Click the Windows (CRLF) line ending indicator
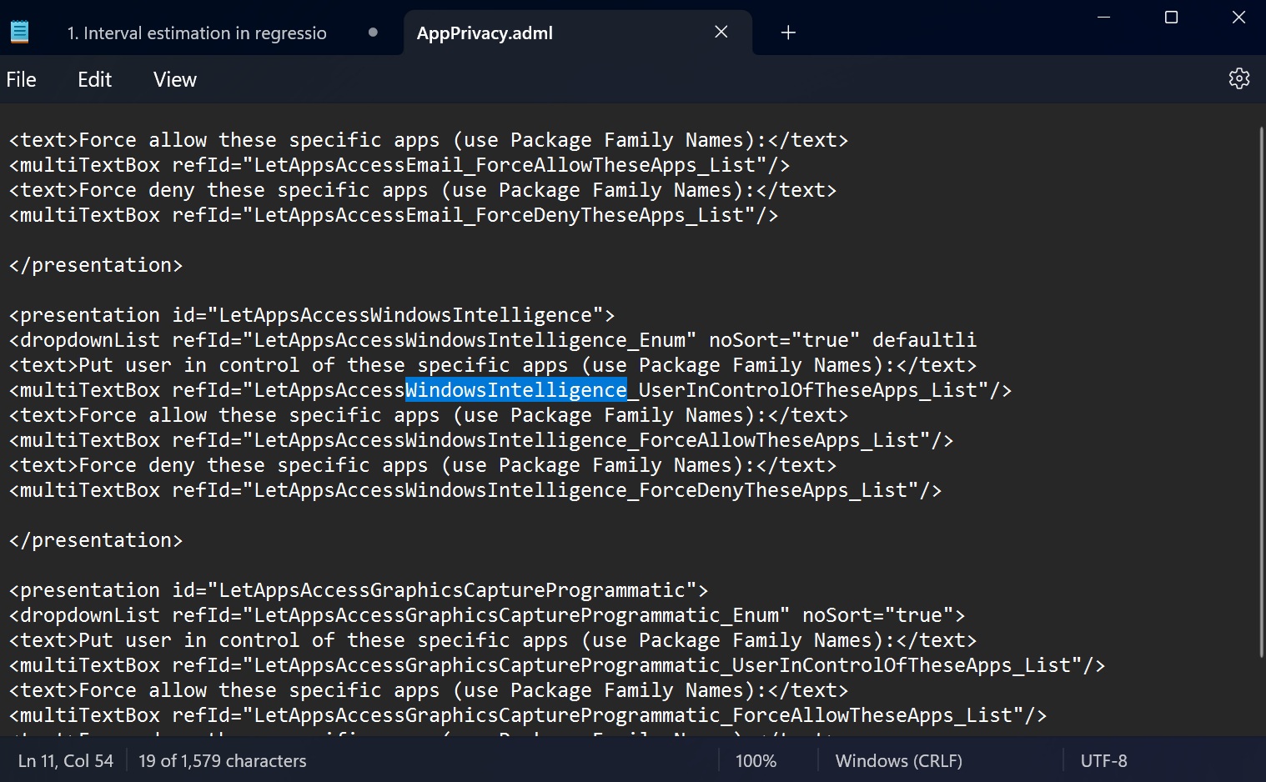The width and height of the screenshot is (1266, 782). click(898, 761)
